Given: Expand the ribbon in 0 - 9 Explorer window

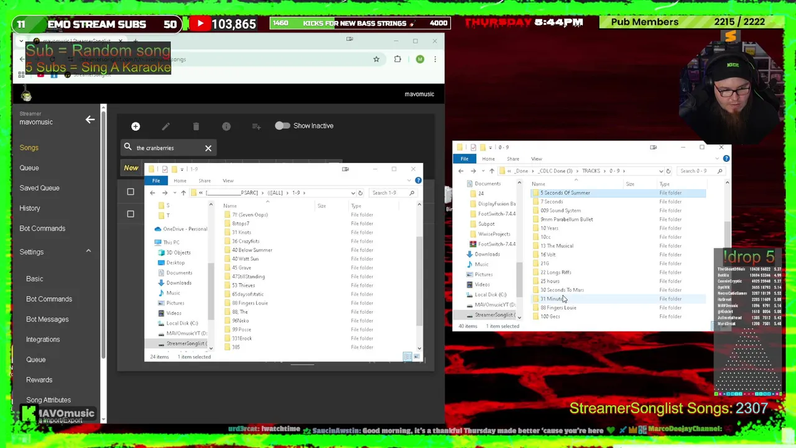Looking at the screenshot, I should pyautogui.click(x=717, y=159).
